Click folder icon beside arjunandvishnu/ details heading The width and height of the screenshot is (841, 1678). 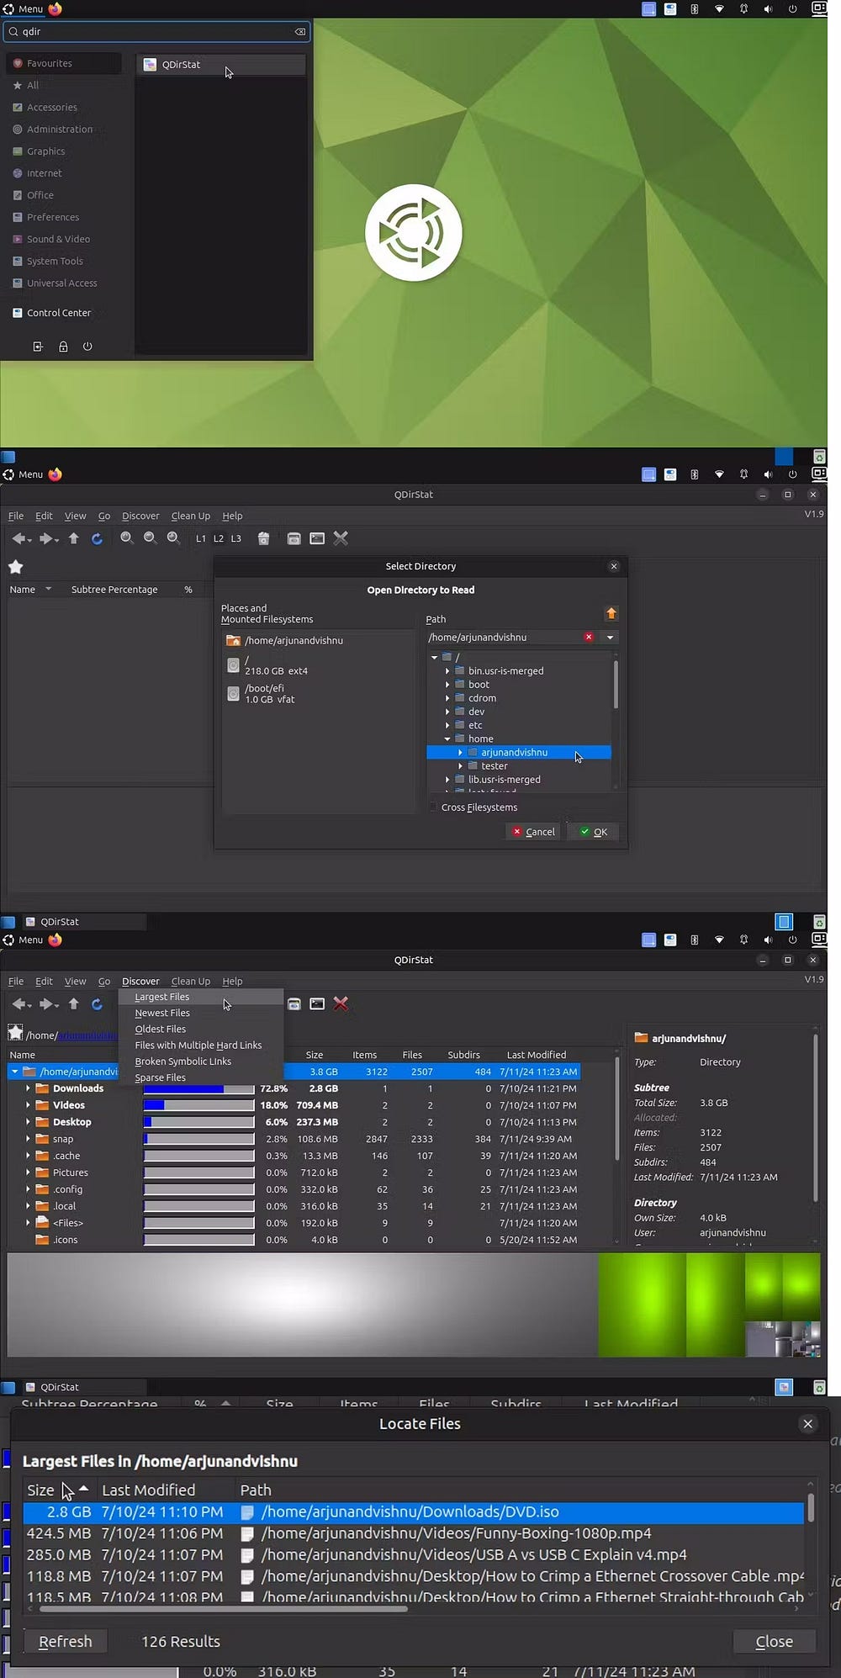(641, 1038)
